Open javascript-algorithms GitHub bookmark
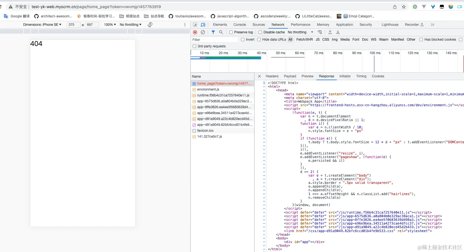 (x=230, y=16)
